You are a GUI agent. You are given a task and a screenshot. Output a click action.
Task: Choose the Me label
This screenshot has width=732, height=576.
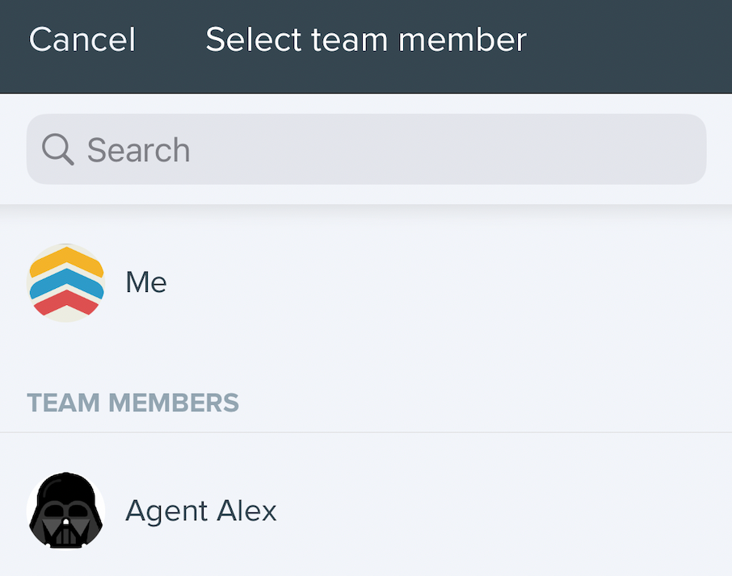click(x=146, y=282)
